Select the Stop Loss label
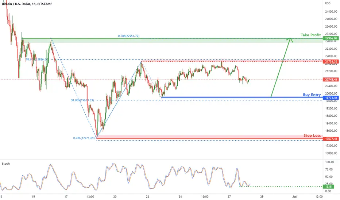This screenshot has height=200, width=340. click(x=312, y=135)
